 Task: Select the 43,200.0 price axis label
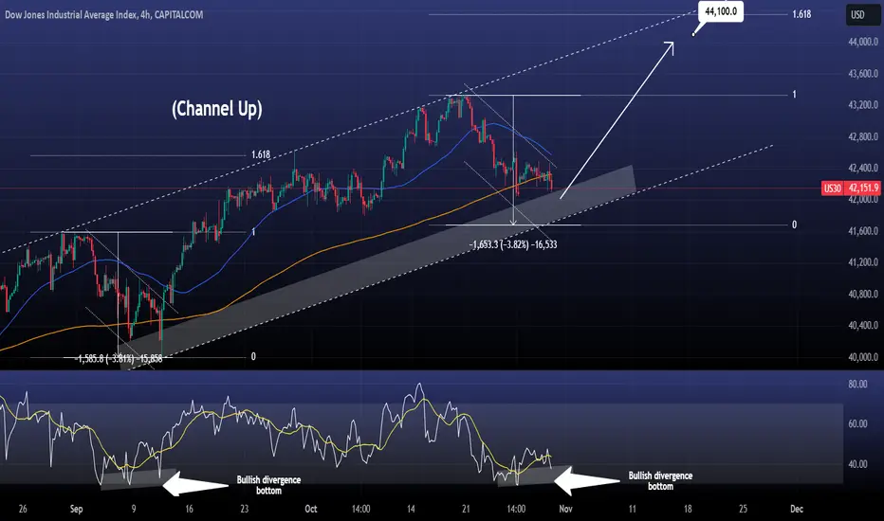tap(863, 105)
